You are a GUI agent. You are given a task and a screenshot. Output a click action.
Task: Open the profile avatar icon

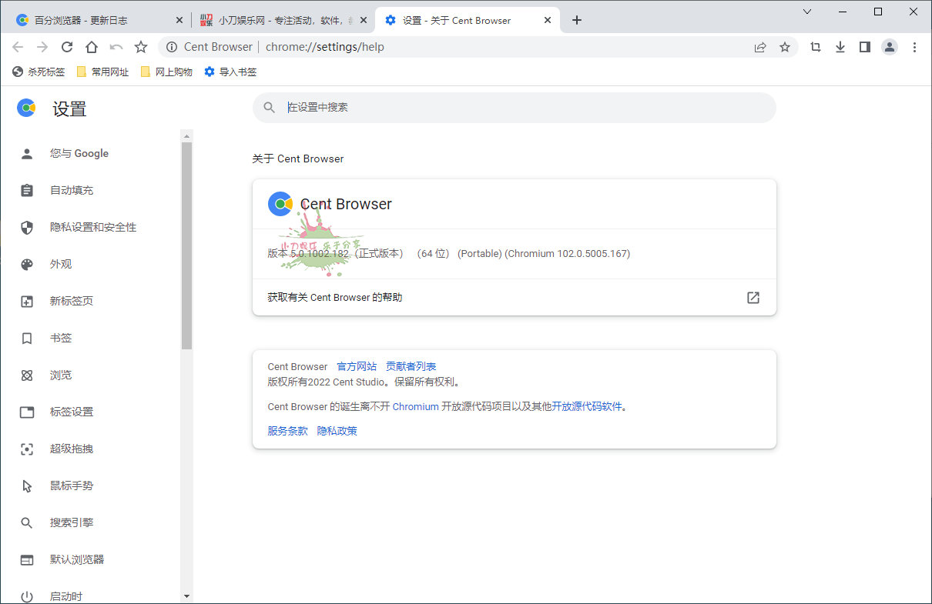point(890,47)
